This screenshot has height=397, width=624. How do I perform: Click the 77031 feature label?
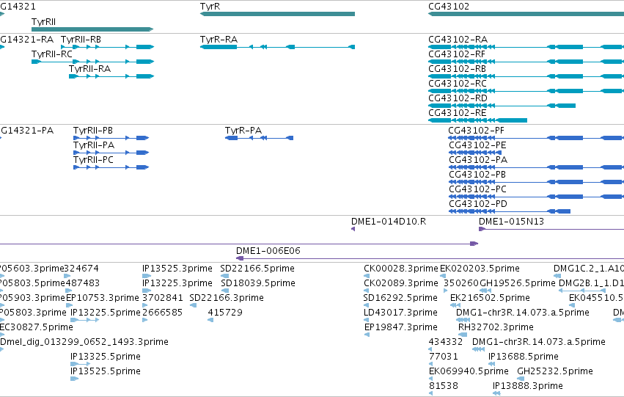pyautogui.click(x=444, y=357)
